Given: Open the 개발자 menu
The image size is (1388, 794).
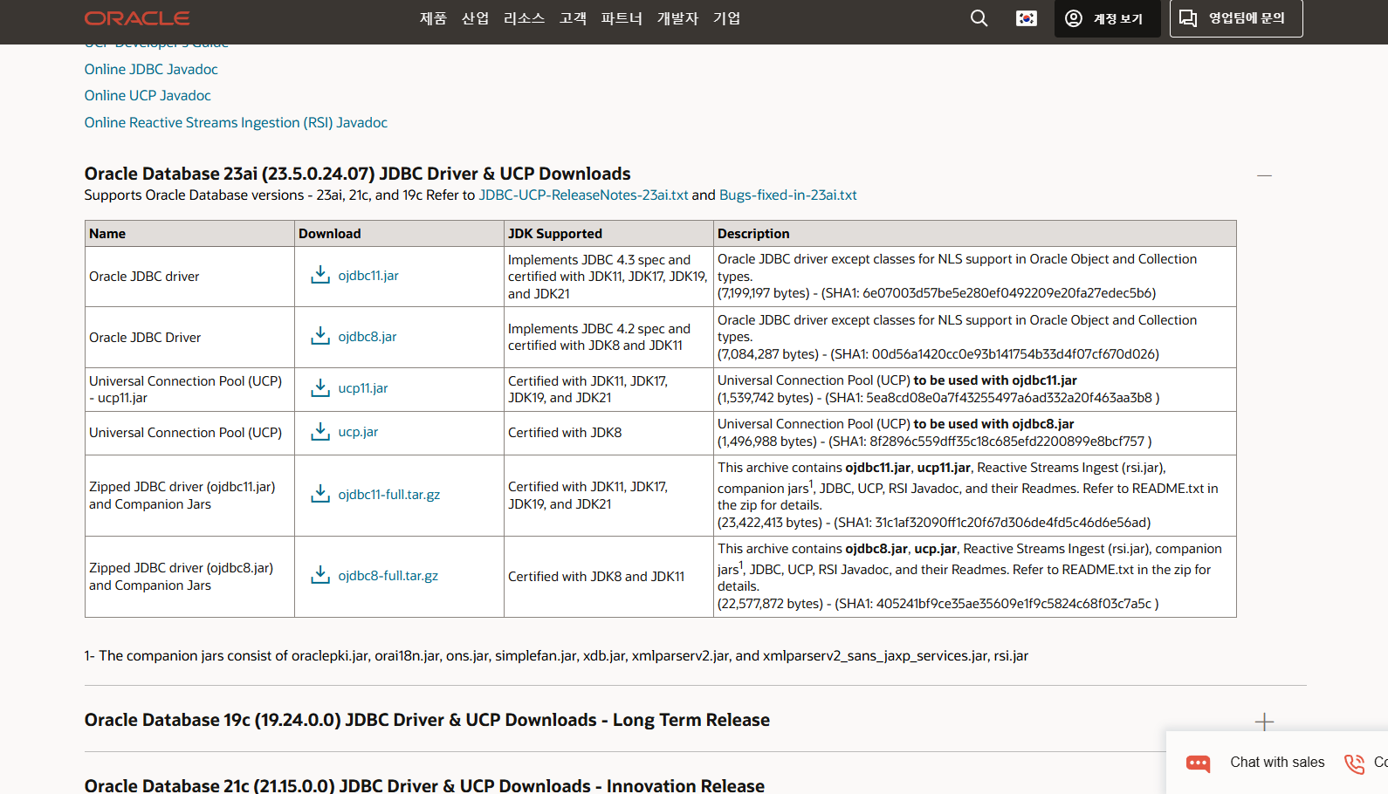Looking at the screenshot, I should click(x=677, y=18).
